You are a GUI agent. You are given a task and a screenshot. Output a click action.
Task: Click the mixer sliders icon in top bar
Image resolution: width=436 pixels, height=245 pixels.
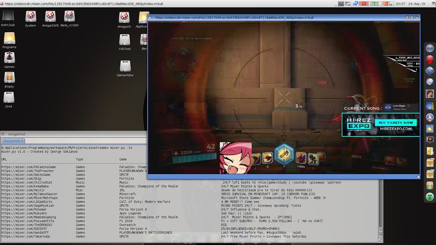(x=341, y=4)
